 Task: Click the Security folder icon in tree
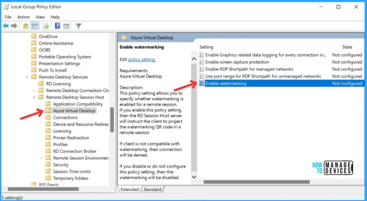[48, 164]
